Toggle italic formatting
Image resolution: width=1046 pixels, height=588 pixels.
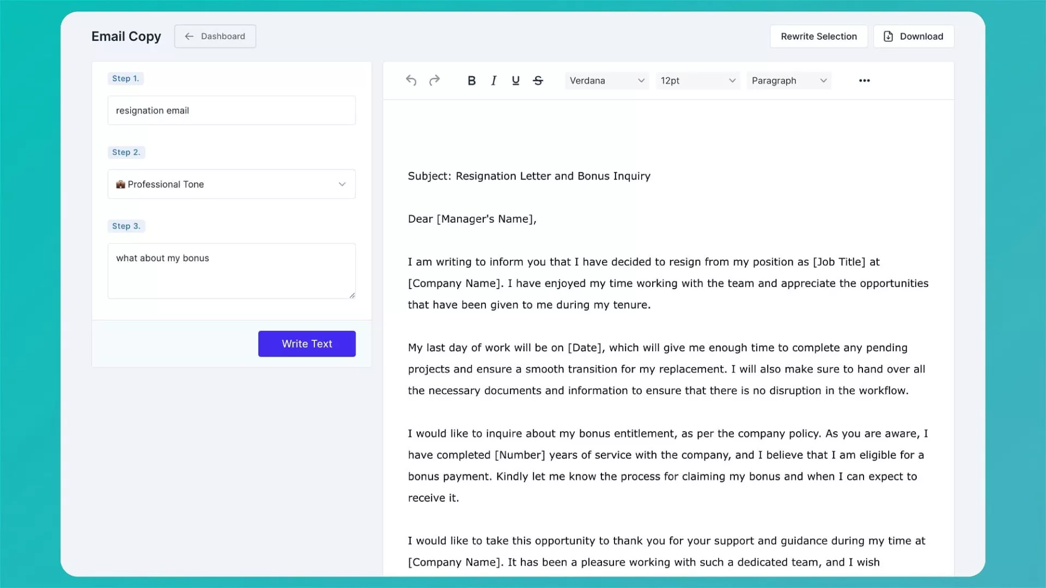(494, 81)
